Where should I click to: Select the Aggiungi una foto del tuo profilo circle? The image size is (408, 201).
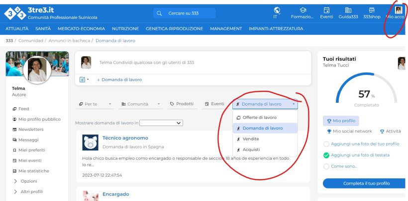[326, 144]
